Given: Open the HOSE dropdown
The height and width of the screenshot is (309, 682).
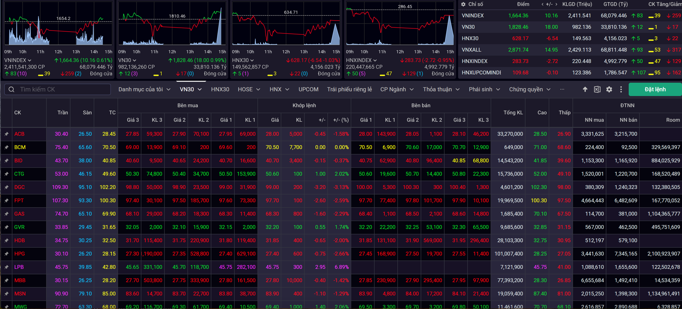Looking at the screenshot, I should coord(249,90).
